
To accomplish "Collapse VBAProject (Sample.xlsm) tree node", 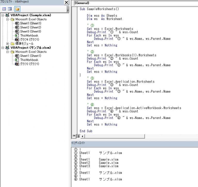I will (3, 15).
